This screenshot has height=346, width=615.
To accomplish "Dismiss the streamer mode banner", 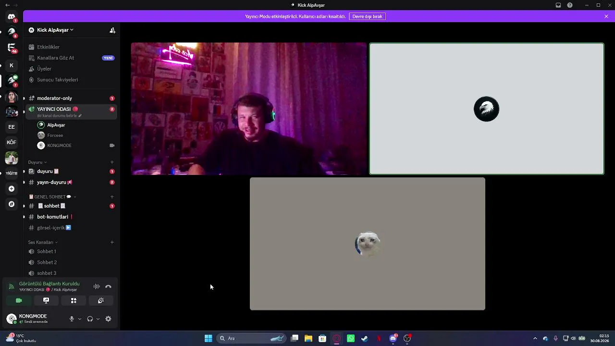I will click(606, 16).
